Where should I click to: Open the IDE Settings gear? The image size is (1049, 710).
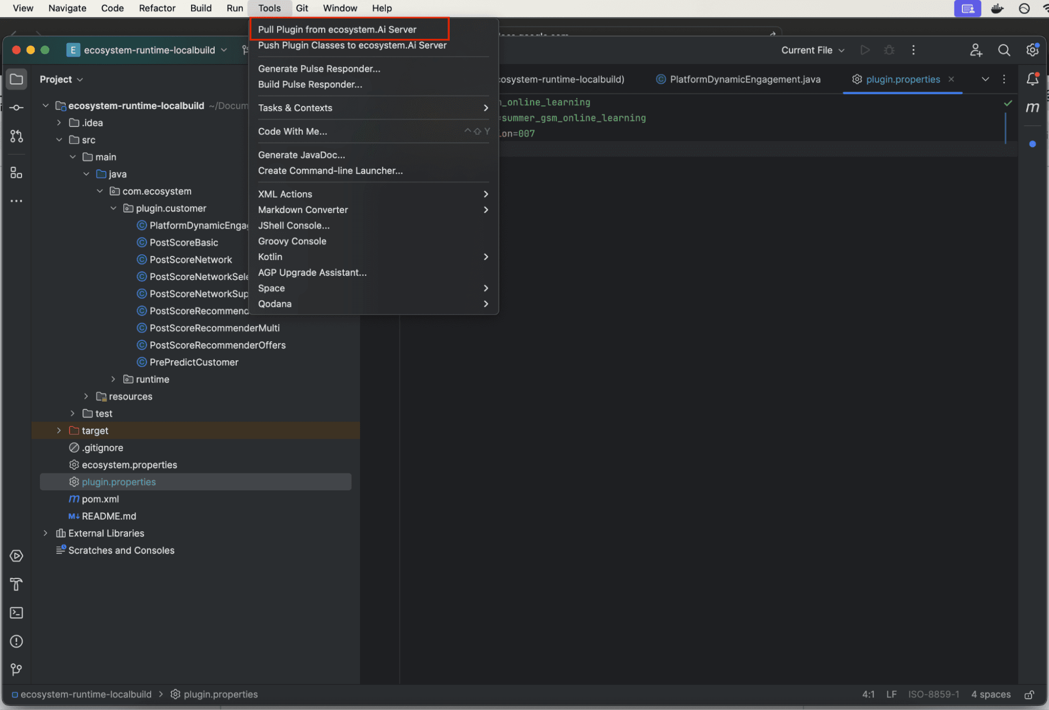coord(1032,50)
